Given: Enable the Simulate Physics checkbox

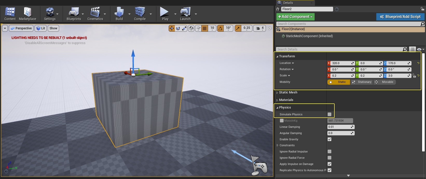Looking at the screenshot, I should pos(329,114).
